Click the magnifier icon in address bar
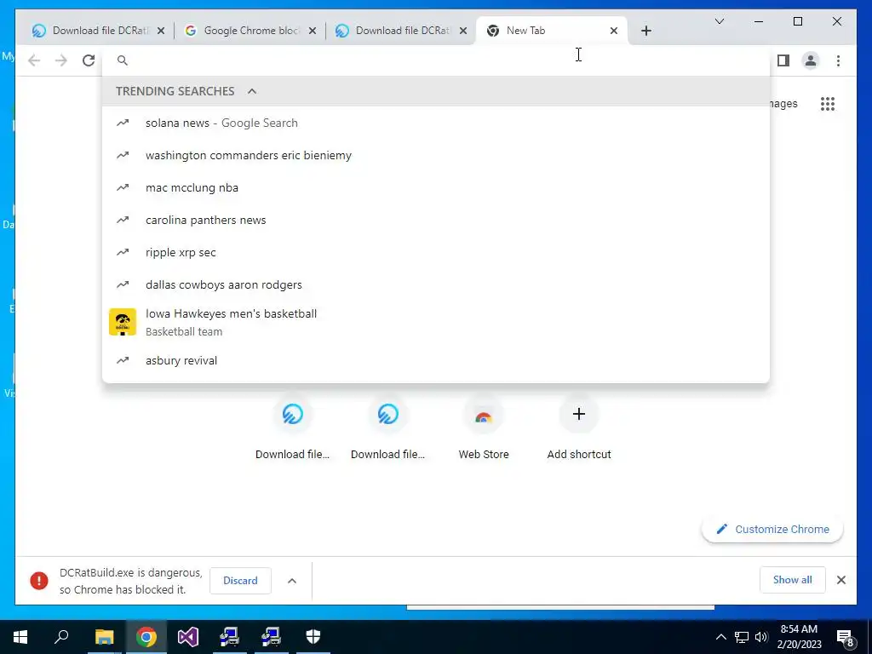 click(x=123, y=60)
